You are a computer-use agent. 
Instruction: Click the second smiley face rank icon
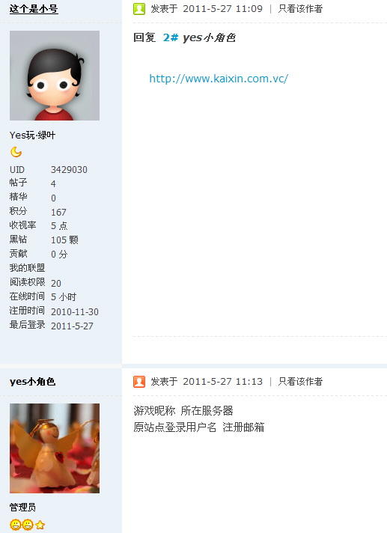click(x=28, y=525)
